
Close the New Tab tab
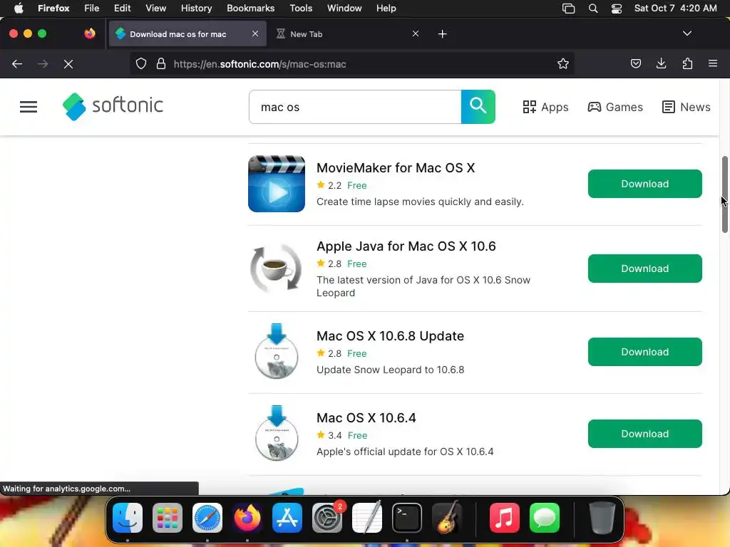(x=416, y=33)
